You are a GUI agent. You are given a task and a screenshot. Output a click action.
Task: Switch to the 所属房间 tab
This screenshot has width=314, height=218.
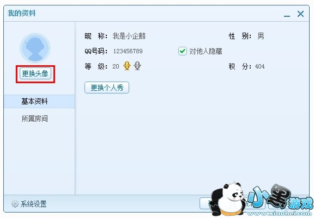(35, 119)
